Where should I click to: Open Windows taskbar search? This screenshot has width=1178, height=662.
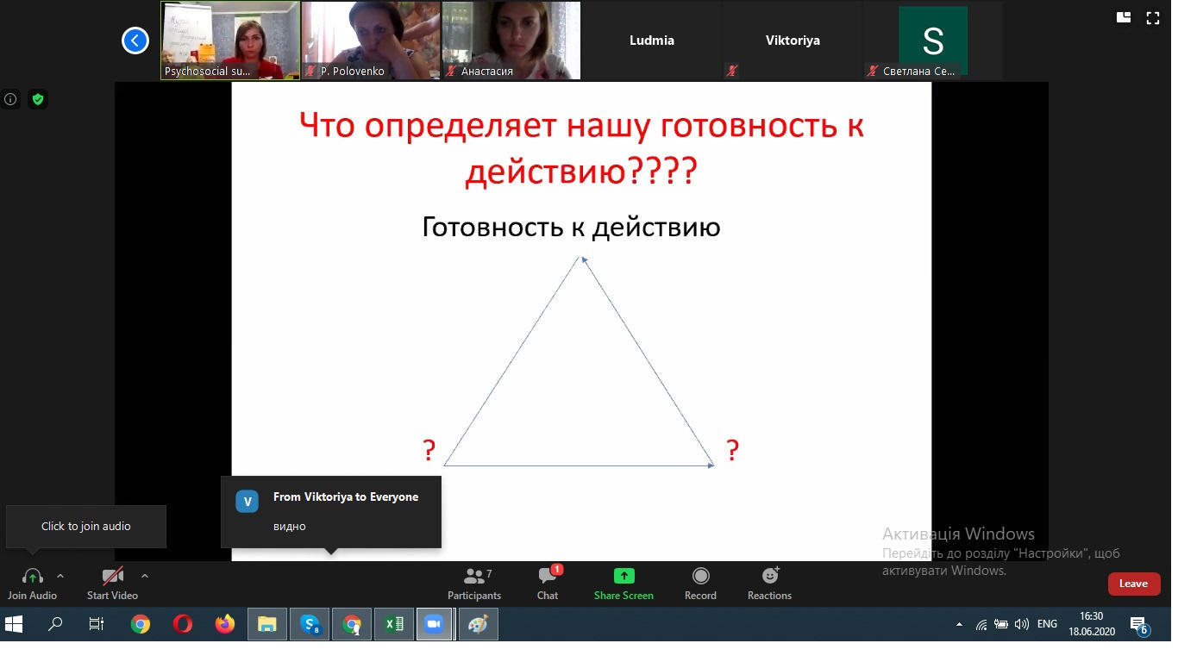coord(55,624)
